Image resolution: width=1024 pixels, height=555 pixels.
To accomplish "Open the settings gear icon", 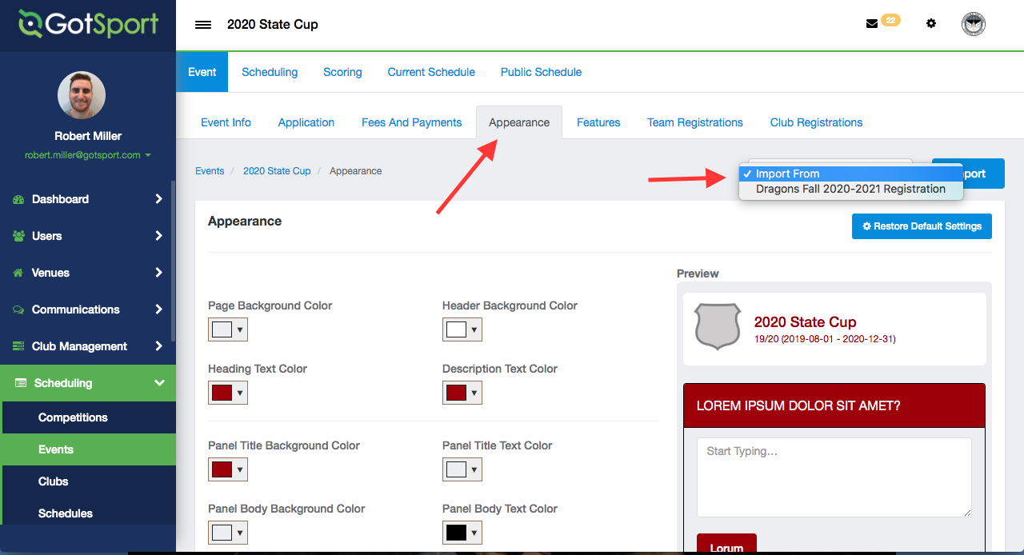I will coord(931,24).
